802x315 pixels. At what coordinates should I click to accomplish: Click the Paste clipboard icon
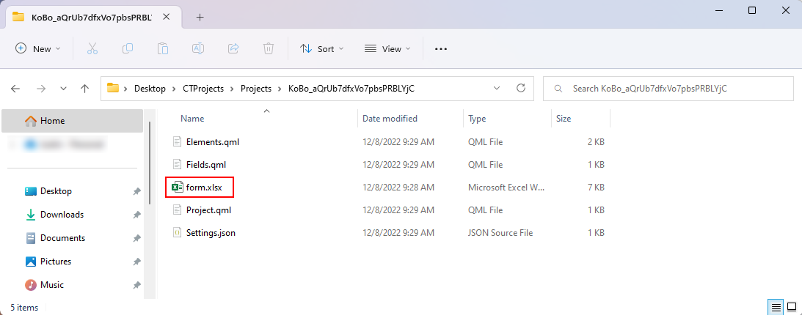click(163, 48)
